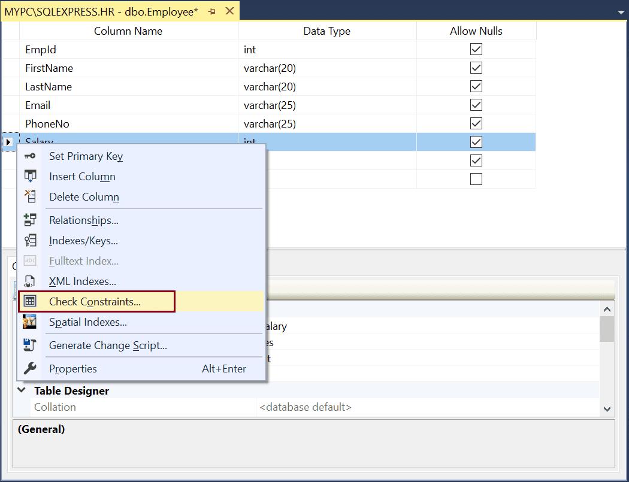Screen dimensions: 629x482
Task: Select the Insert Column icon
Action: (29, 177)
